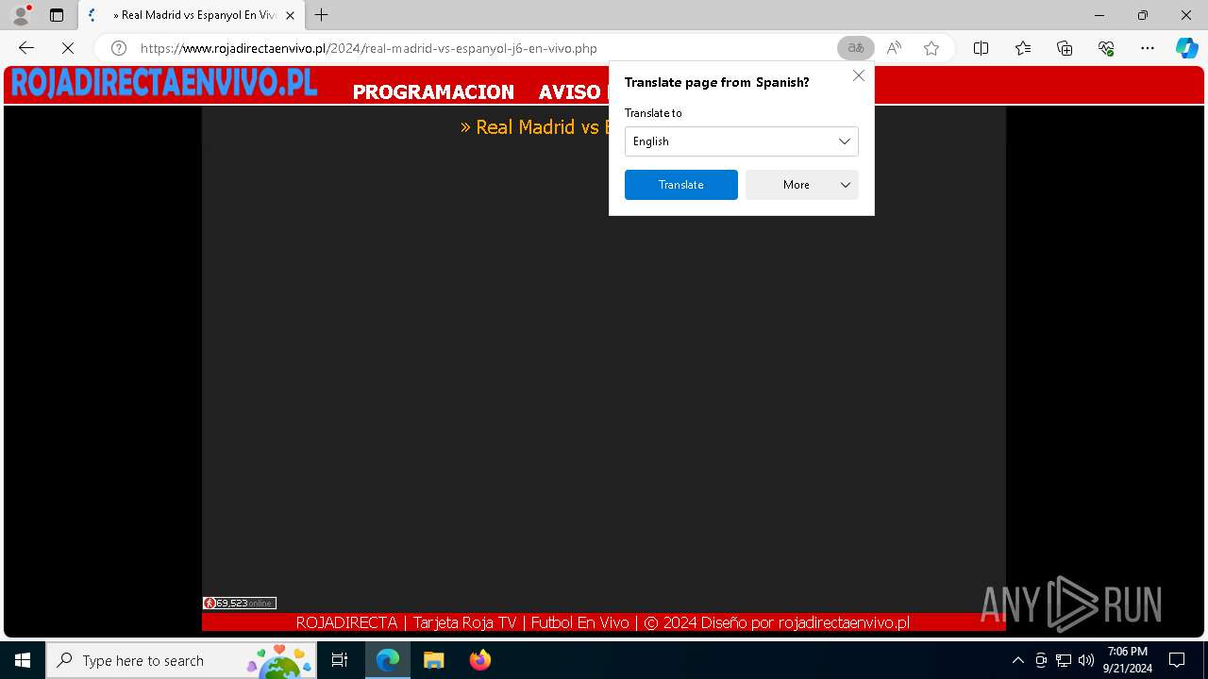Open the PROGRAMACION menu item
1208x679 pixels.
coord(433,91)
